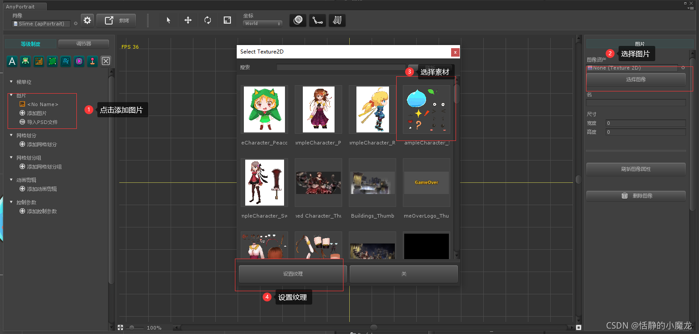
Task: Click the dashed box X filter icon
Action: pyautogui.click(x=106, y=61)
